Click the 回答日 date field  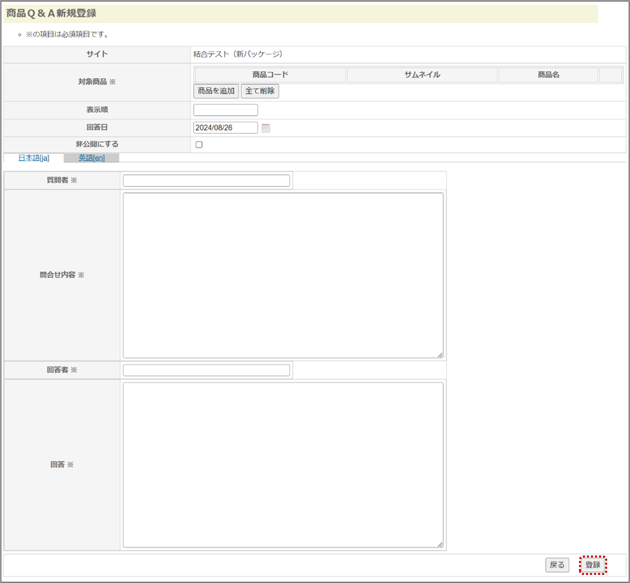click(226, 128)
